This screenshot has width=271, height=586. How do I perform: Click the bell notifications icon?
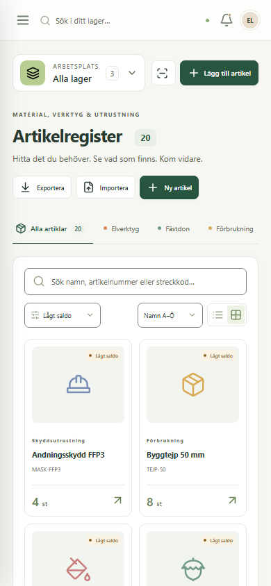(x=226, y=20)
